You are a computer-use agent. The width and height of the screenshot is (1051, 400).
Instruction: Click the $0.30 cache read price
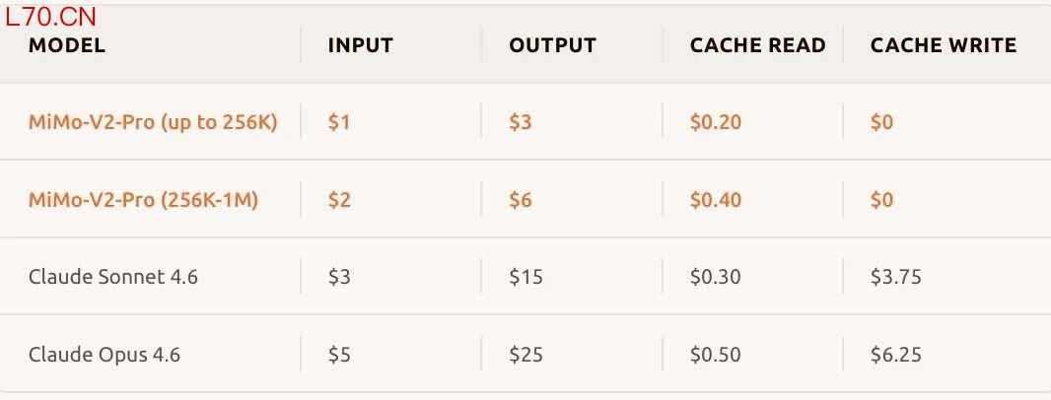click(715, 277)
